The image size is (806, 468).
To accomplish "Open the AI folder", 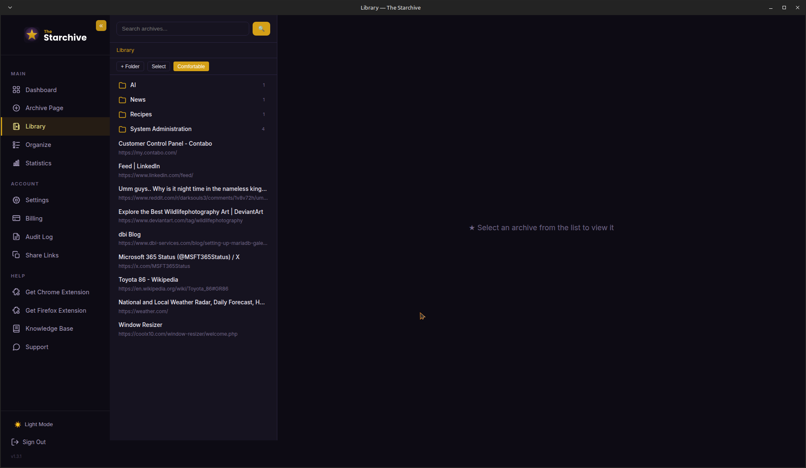I will tap(193, 85).
